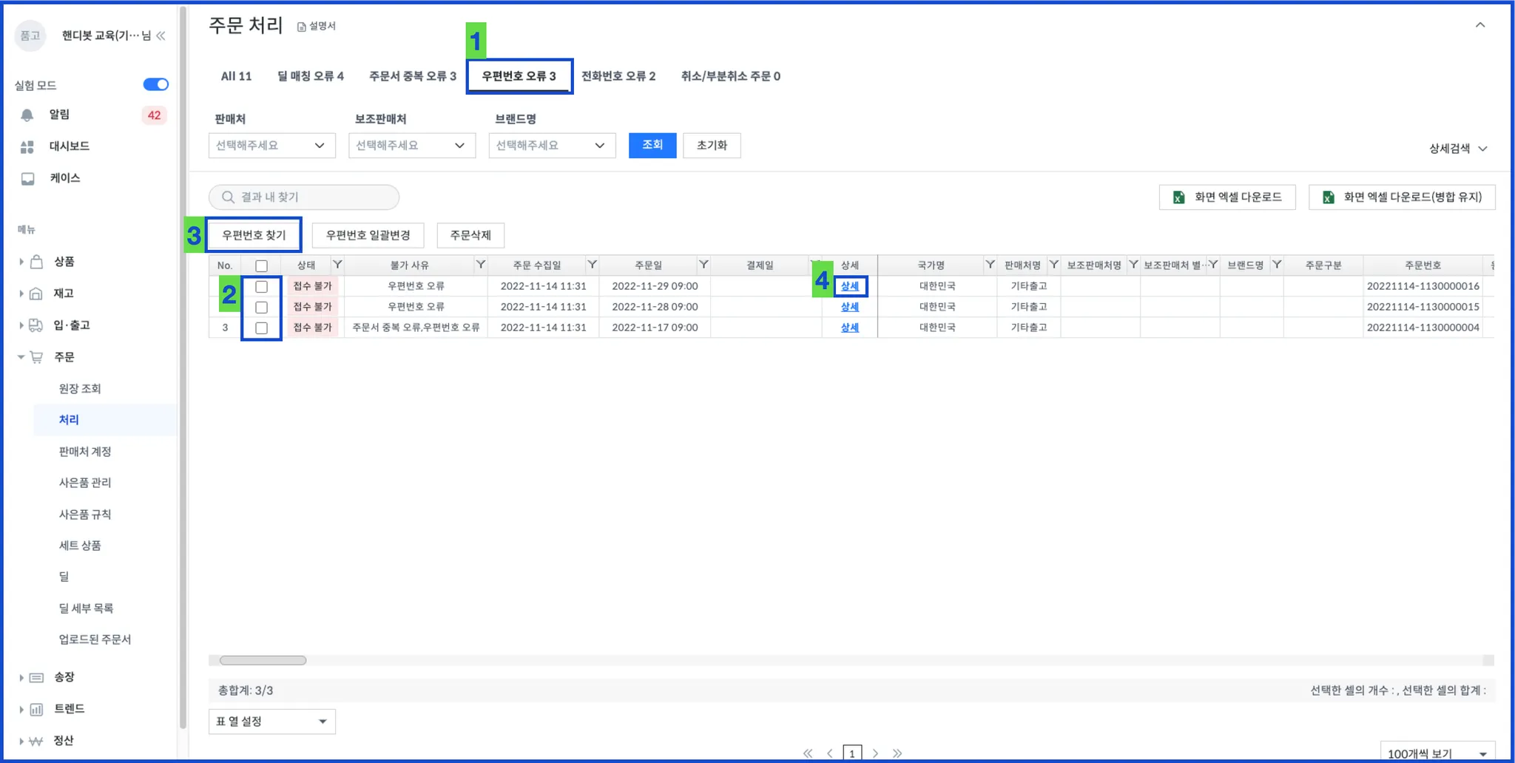Click the 우편번호 찾기 button
Screen dimensions: 1515x763
tap(254, 235)
